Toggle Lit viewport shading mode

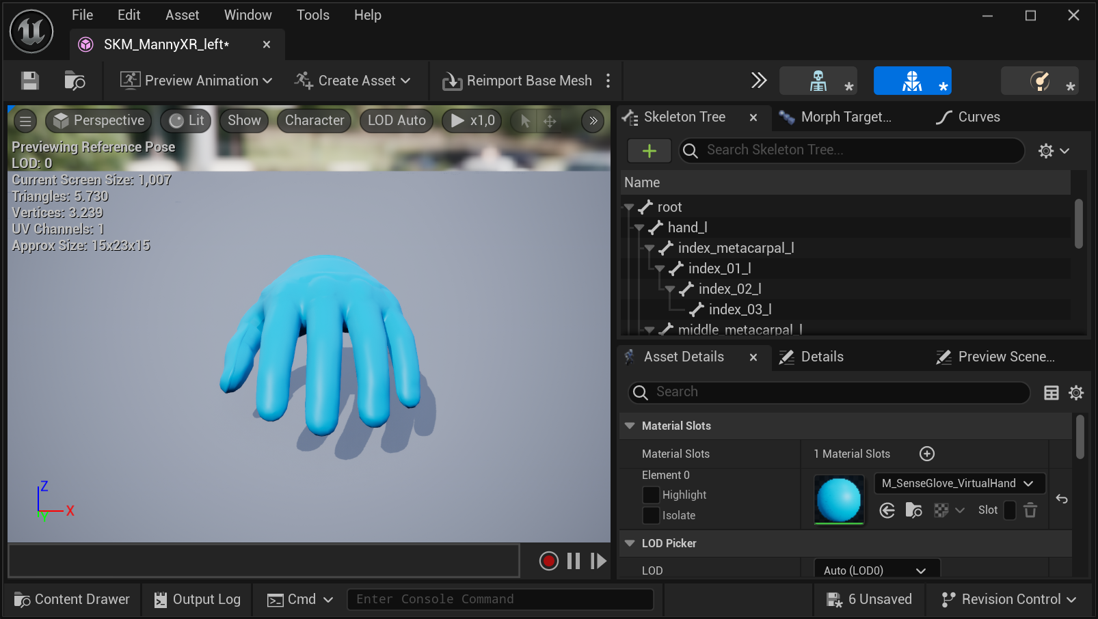185,120
